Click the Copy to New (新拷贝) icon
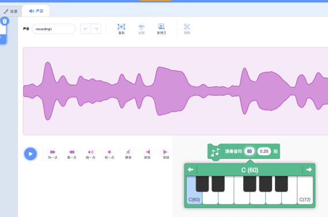328x217 pixels. (x=161, y=29)
